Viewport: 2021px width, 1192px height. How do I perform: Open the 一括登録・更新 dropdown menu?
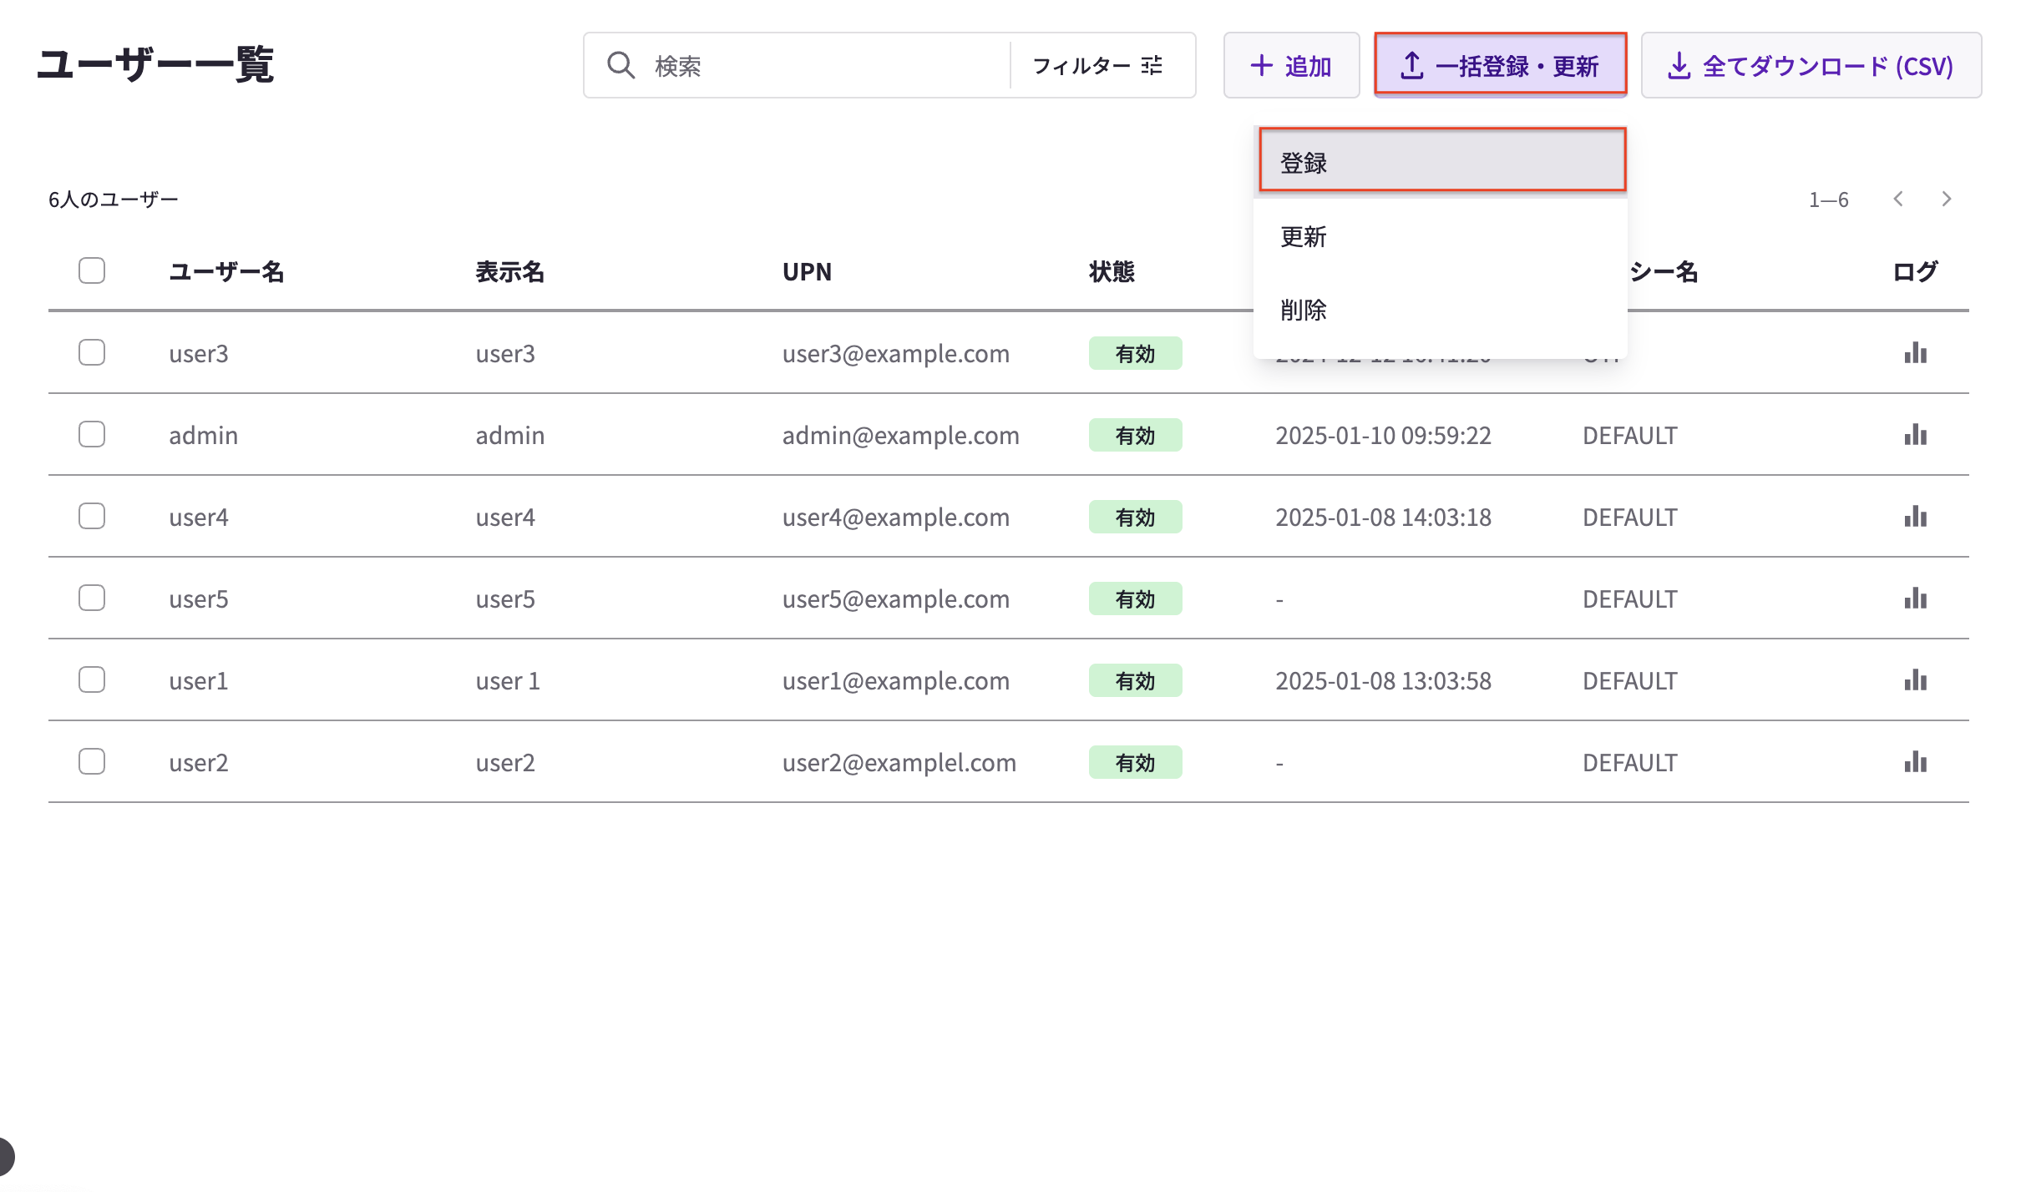pyautogui.click(x=1501, y=64)
